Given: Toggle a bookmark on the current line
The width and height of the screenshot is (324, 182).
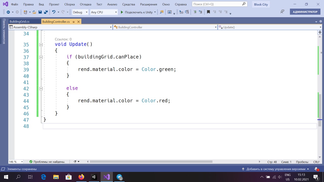Looking at the screenshot, I should click(x=208, y=12).
